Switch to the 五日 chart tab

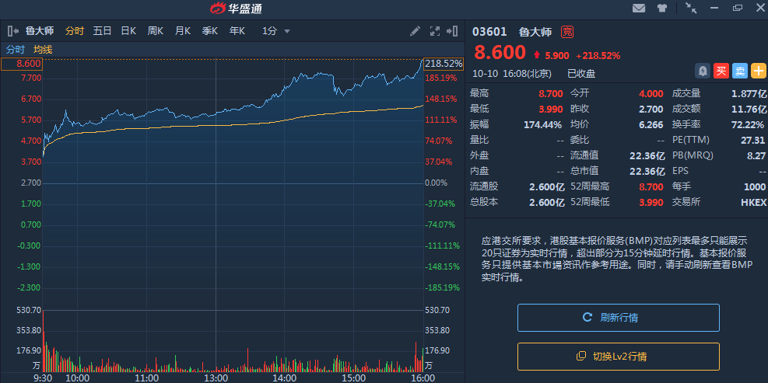102,31
